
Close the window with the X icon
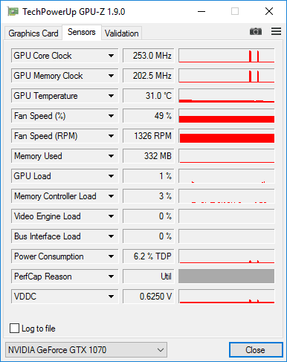(x=269, y=11)
